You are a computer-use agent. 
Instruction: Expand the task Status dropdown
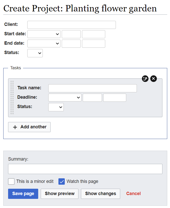(56, 107)
